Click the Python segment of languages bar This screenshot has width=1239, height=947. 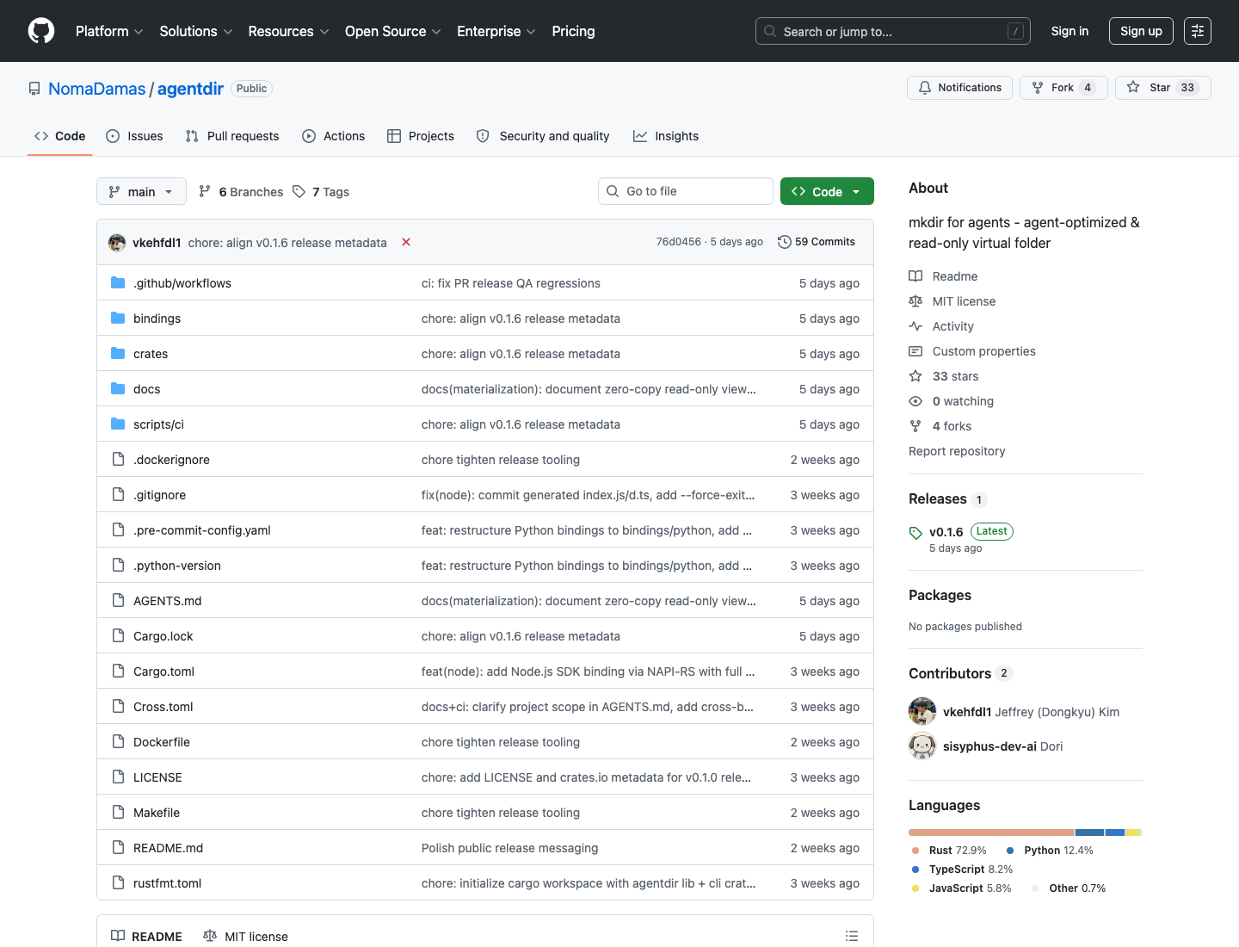(x=1090, y=832)
